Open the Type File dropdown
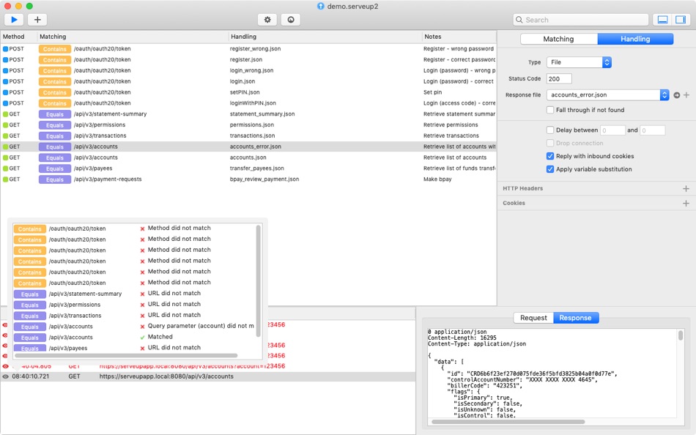The image size is (696, 435). [579, 62]
